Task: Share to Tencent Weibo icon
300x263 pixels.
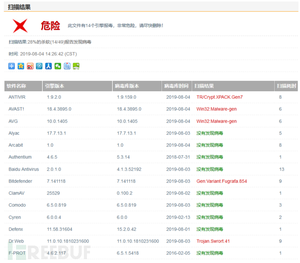Action: (x=39, y=66)
